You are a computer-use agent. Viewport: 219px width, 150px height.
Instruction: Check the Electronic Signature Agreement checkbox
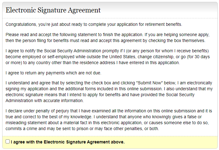coord(8,142)
